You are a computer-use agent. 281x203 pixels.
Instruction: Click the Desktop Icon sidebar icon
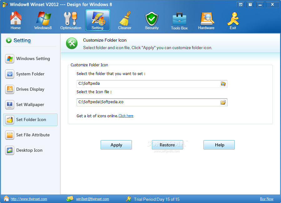pos(10,150)
